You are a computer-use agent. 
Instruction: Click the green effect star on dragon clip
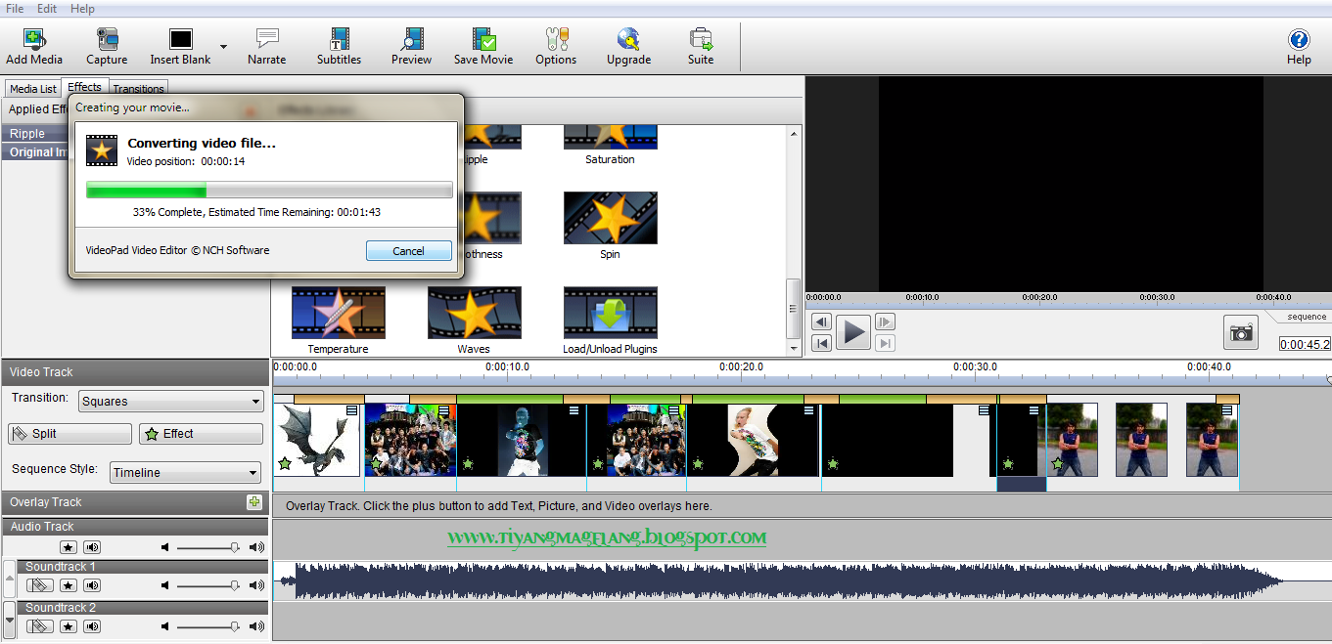click(x=285, y=463)
